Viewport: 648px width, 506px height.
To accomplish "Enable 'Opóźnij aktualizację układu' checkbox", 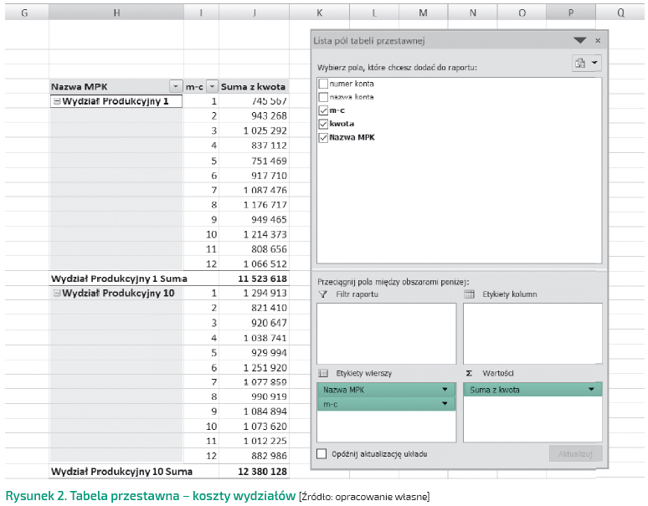I will coord(321,454).
